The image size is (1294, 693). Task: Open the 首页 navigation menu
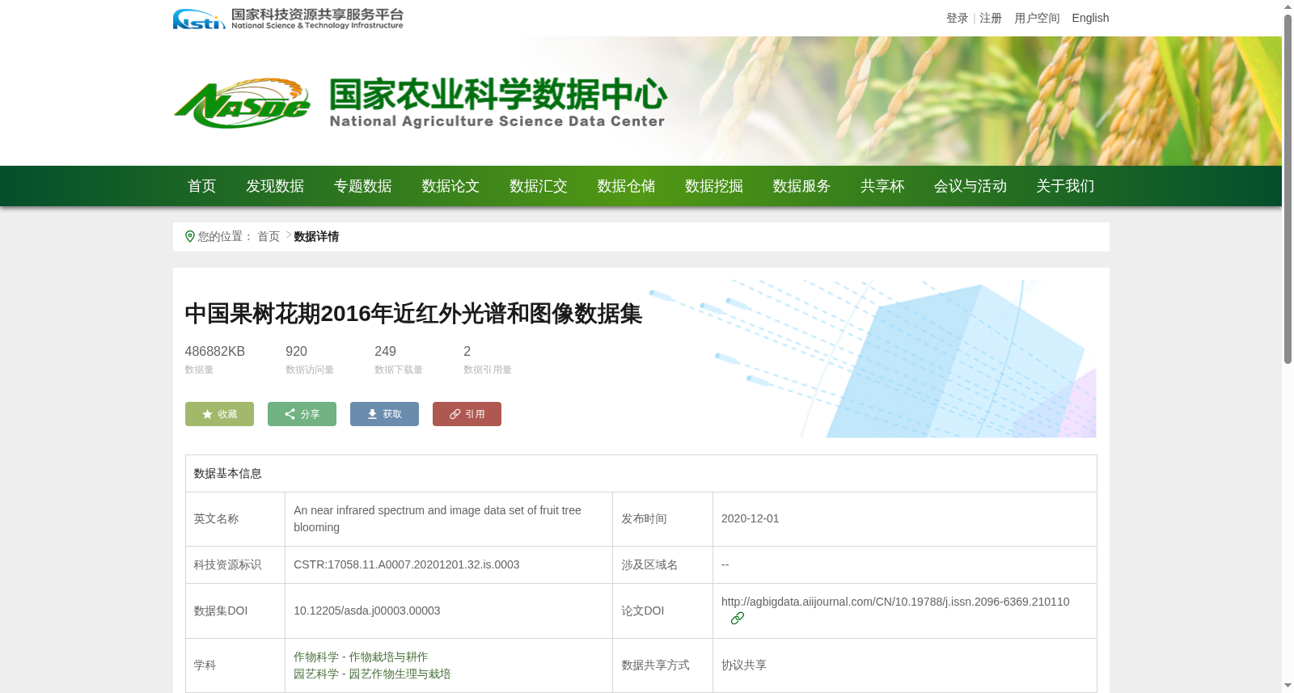[x=202, y=186]
